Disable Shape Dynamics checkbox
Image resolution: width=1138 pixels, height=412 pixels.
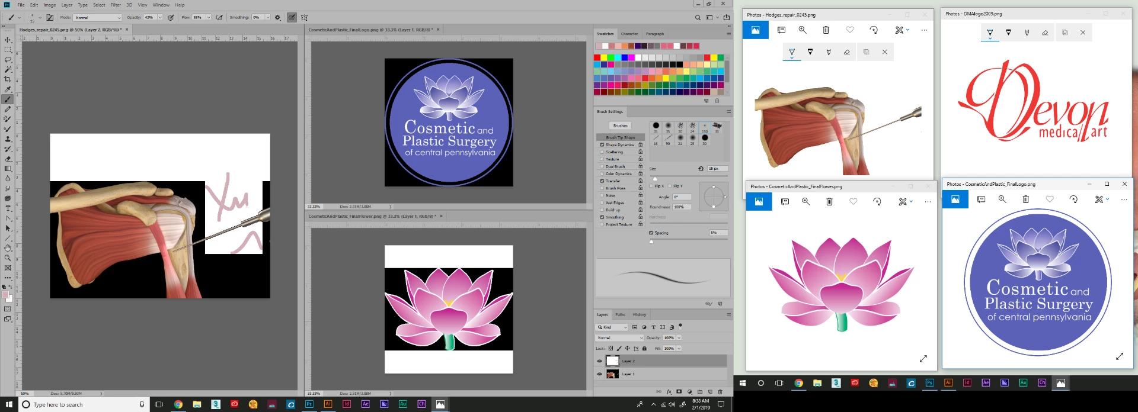[602, 144]
